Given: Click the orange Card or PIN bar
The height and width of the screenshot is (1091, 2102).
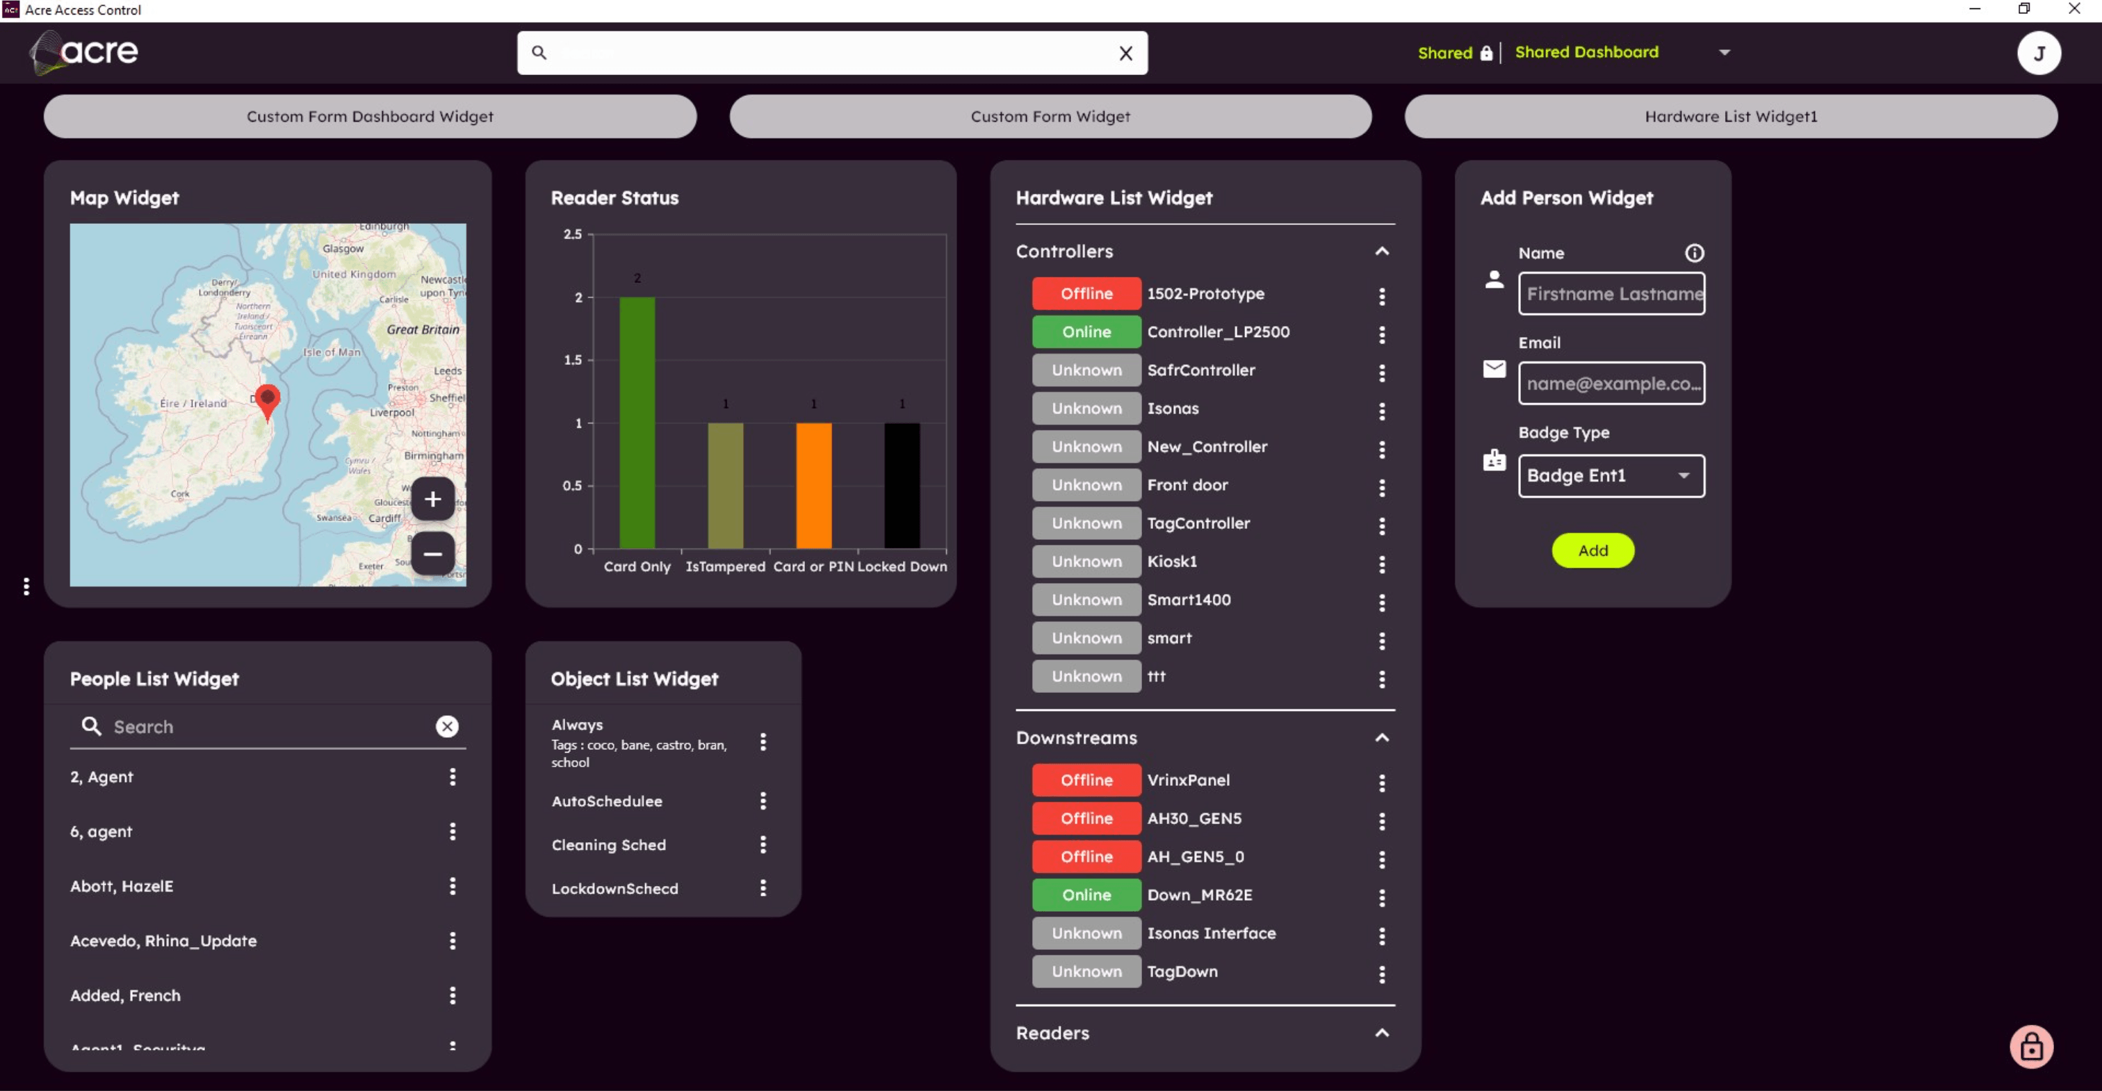Looking at the screenshot, I should (813, 486).
